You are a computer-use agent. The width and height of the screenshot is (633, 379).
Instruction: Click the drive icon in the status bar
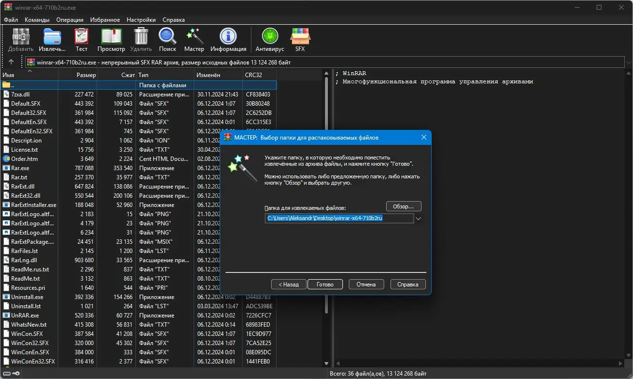6,373
